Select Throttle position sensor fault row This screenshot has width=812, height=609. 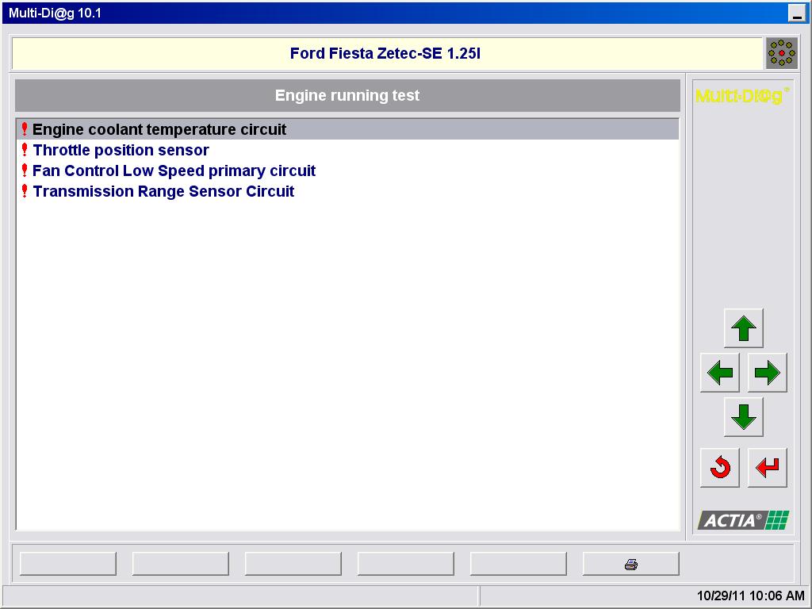(x=347, y=150)
